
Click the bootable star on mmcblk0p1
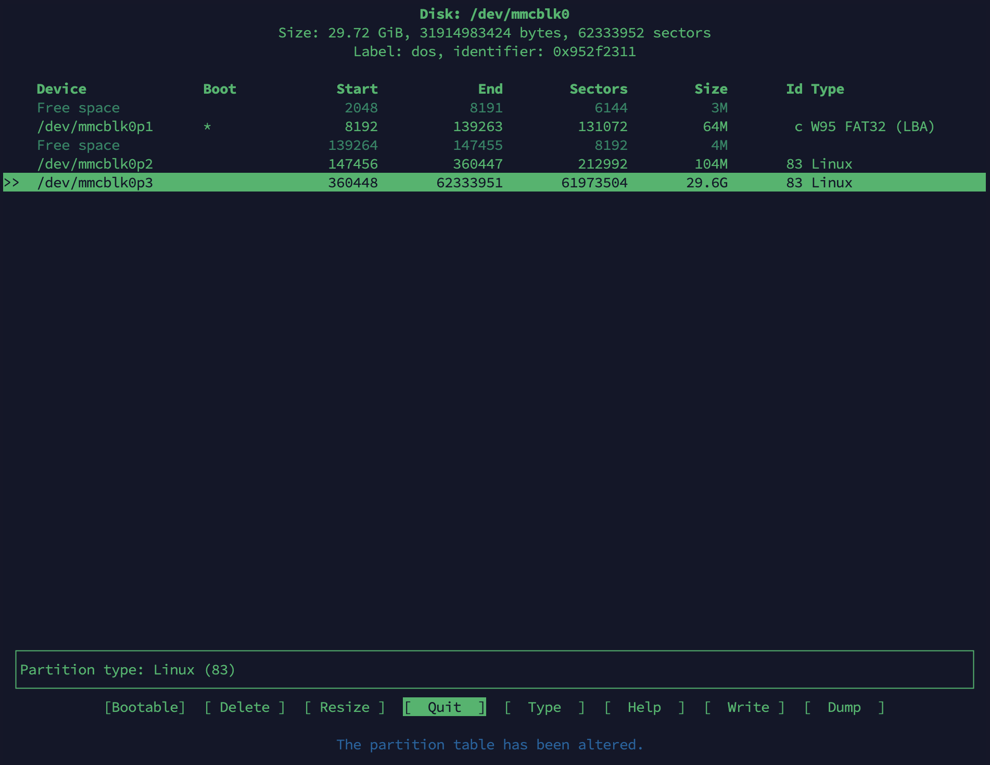[x=206, y=126]
